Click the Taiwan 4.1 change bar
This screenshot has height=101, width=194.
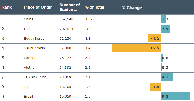click(167, 77)
